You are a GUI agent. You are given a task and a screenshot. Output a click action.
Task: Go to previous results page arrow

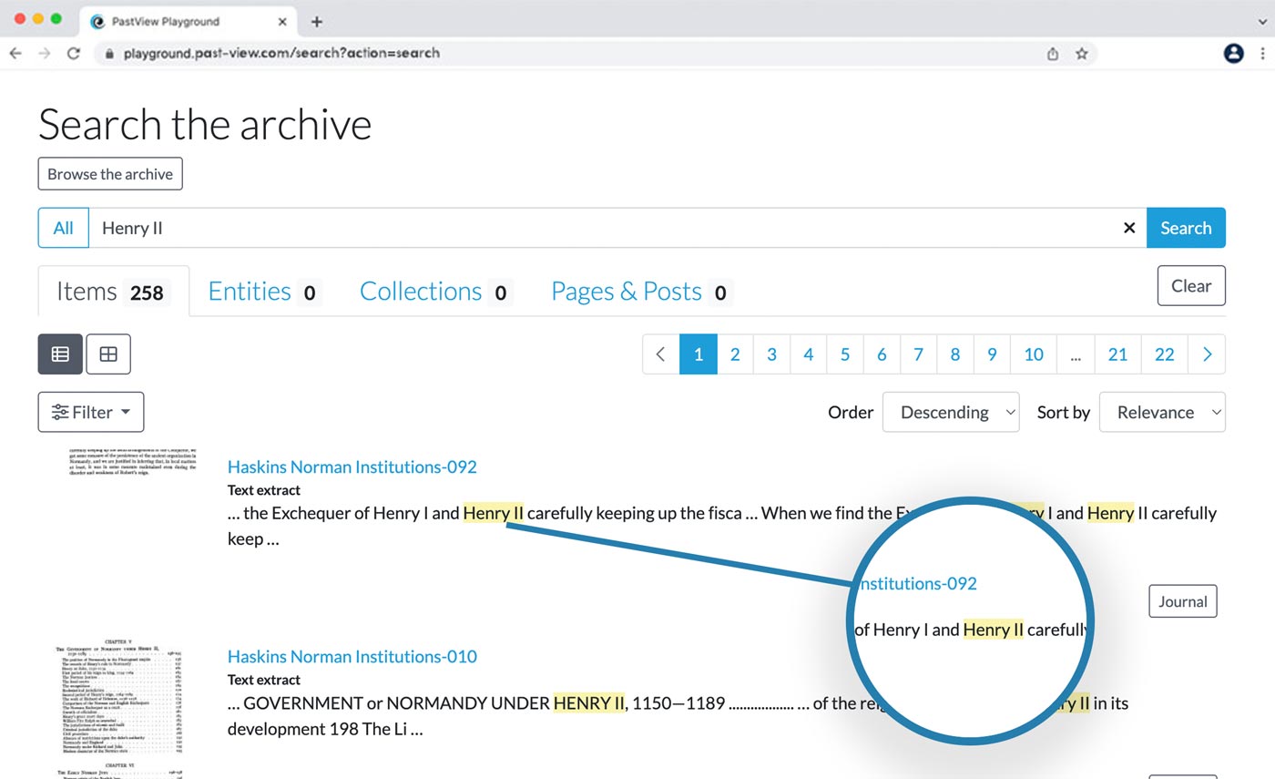pyautogui.click(x=661, y=354)
